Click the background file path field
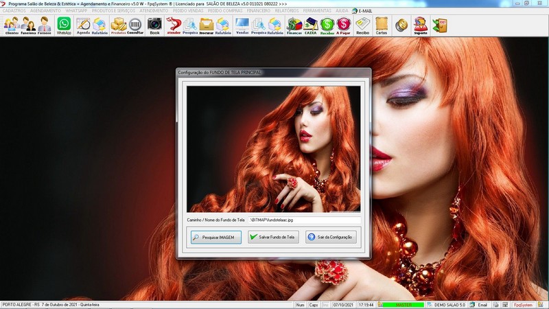This screenshot has width=549, height=309. 303,220
